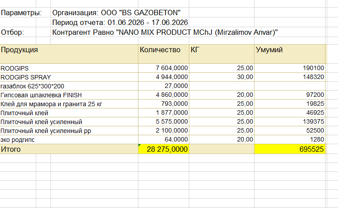Select the total value '19825'
This screenshot has height=208, width=338.
coord(290,104)
